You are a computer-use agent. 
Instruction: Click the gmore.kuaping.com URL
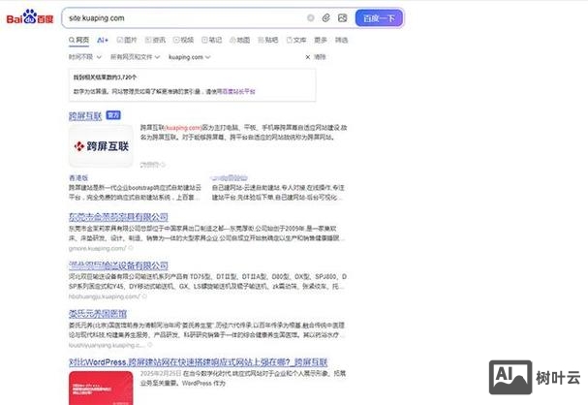tap(98, 248)
